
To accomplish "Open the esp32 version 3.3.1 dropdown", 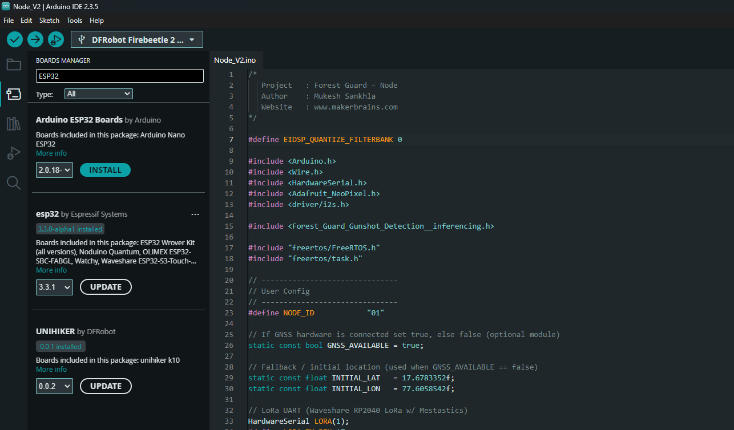I will click(x=54, y=287).
